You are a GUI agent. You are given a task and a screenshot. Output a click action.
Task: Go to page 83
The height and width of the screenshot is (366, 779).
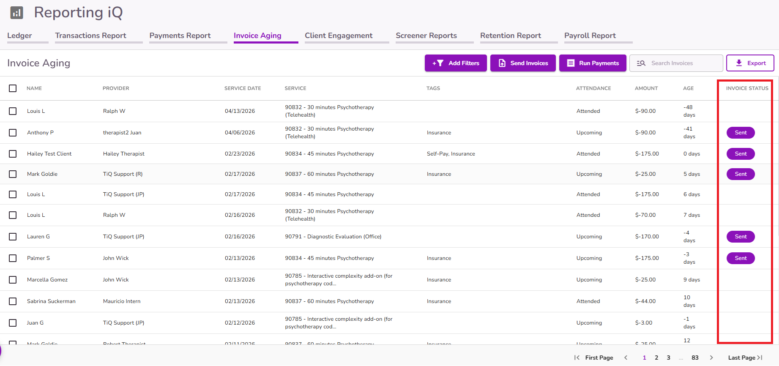point(695,358)
